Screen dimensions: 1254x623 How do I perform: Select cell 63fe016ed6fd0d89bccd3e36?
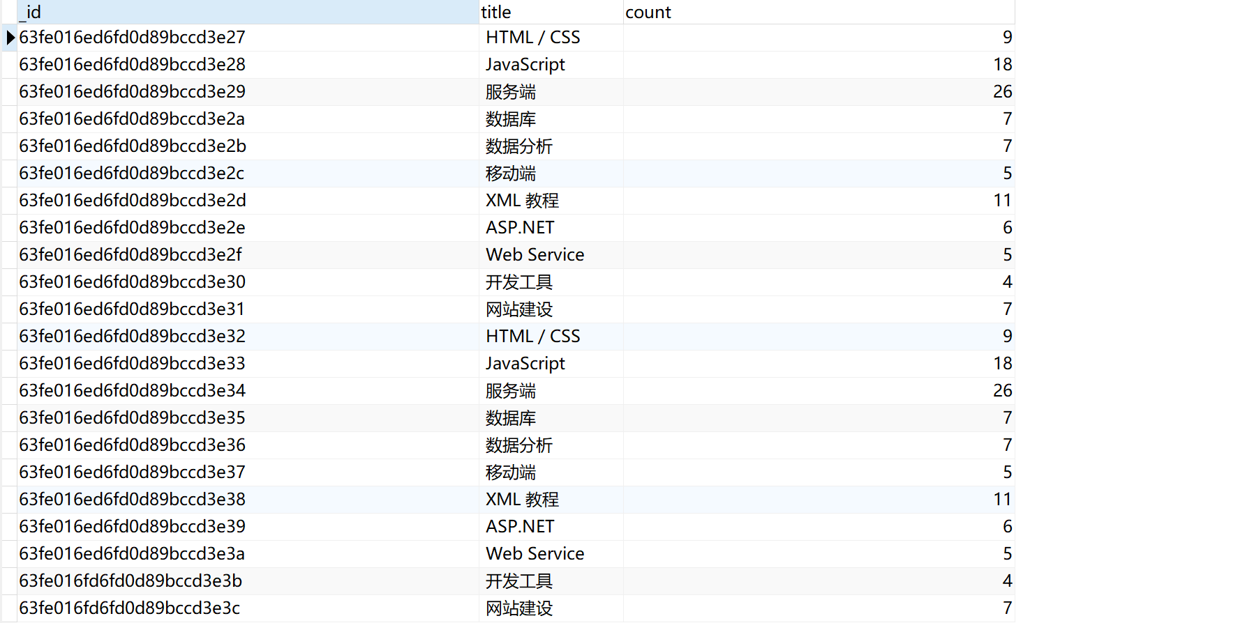248,445
